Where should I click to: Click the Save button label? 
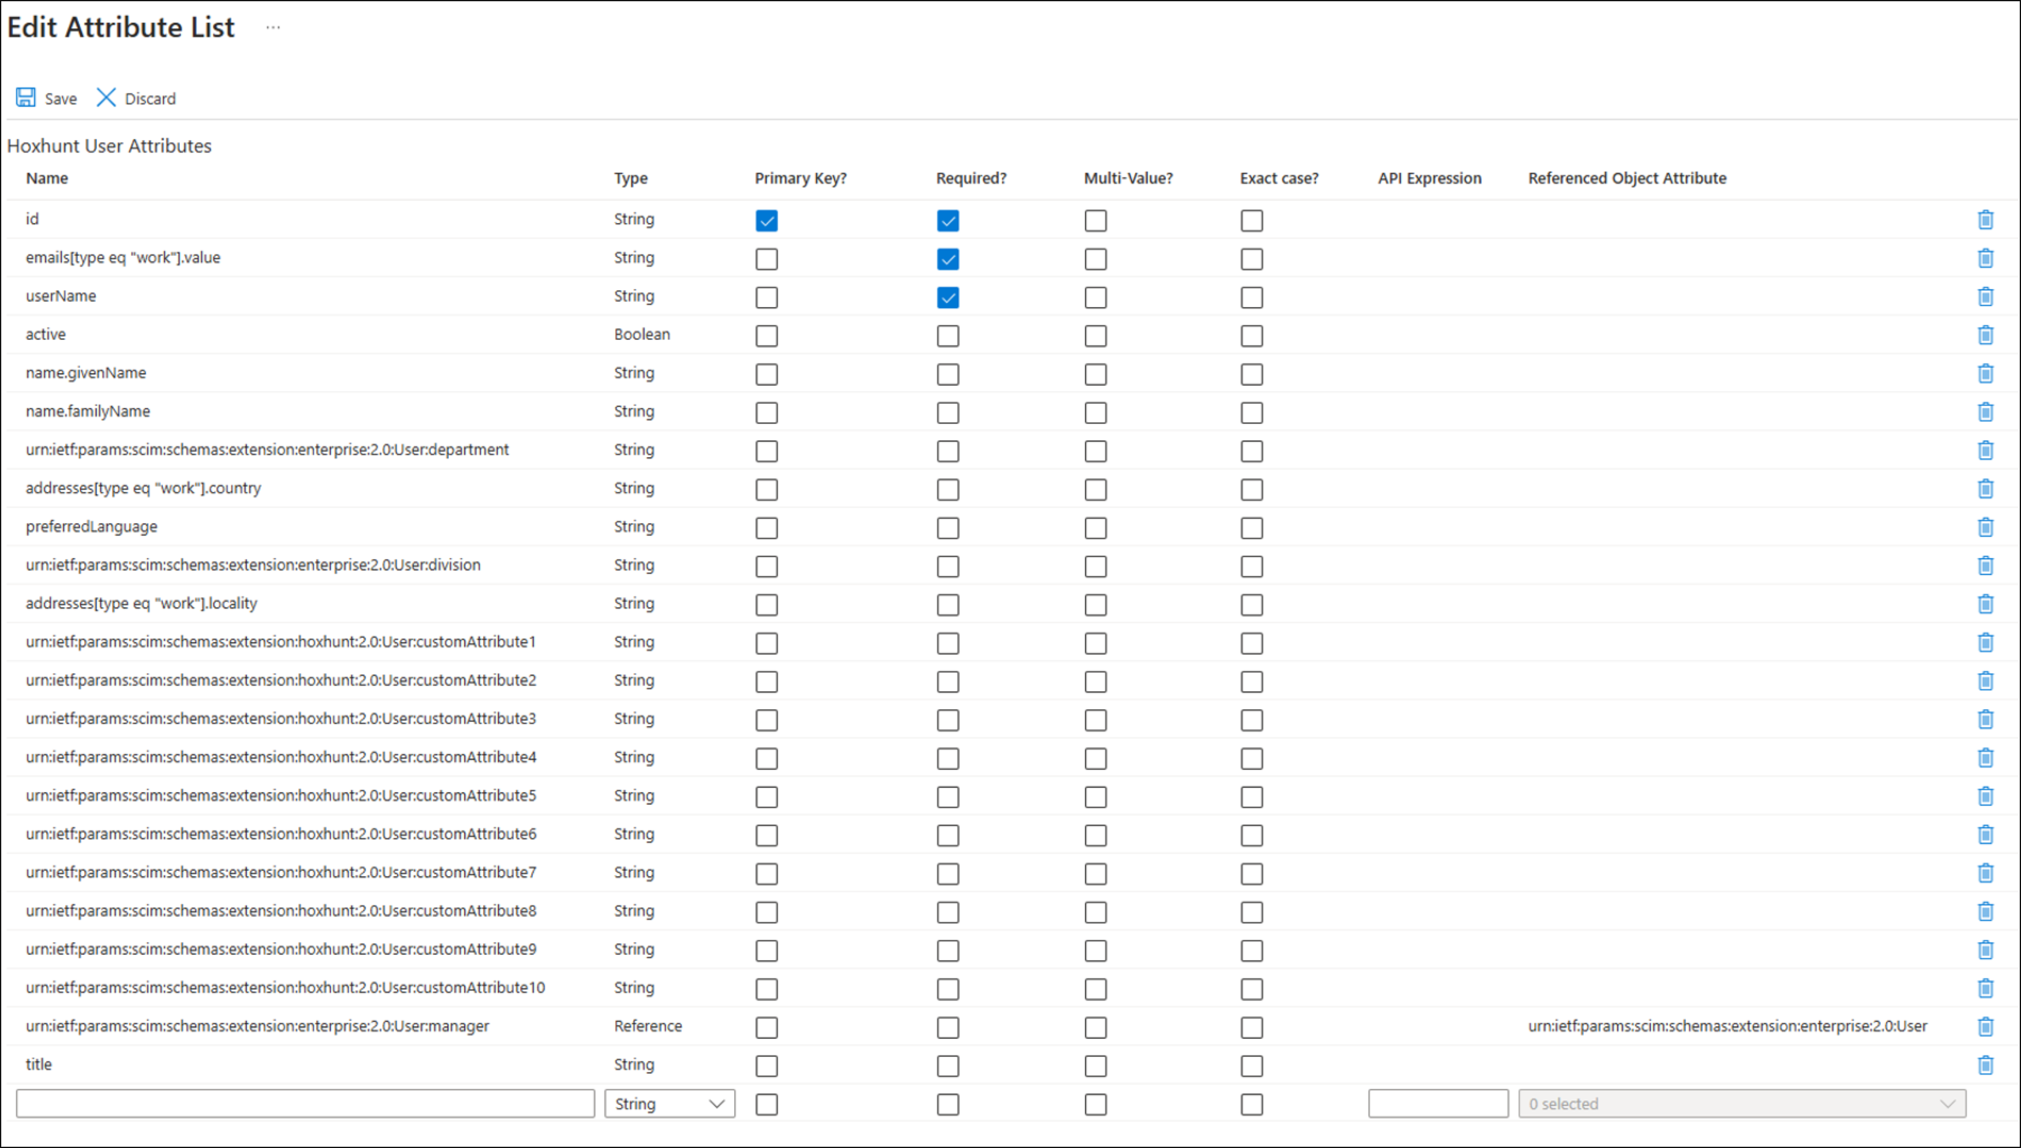[61, 98]
